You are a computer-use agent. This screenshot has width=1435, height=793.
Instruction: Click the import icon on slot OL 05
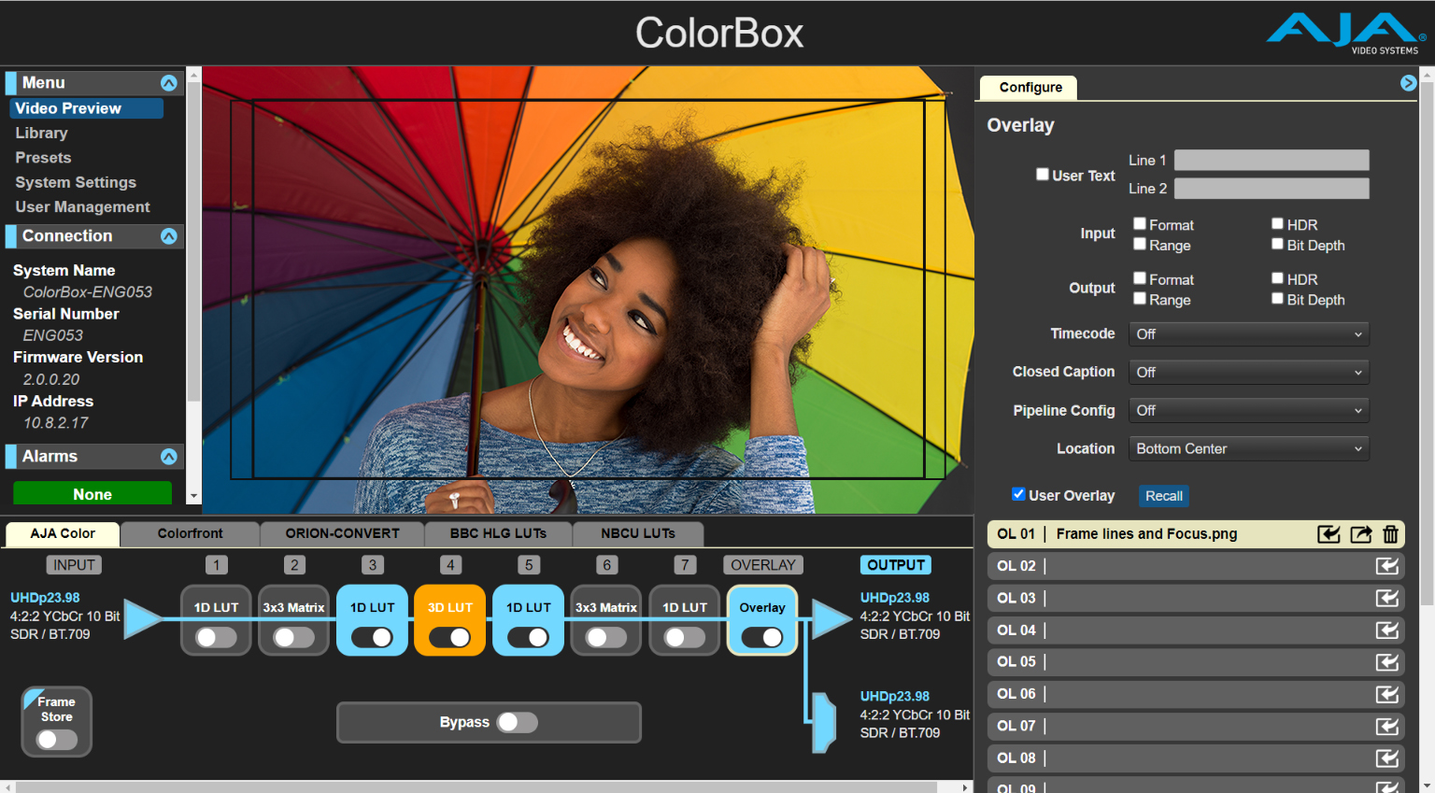click(x=1386, y=662)
